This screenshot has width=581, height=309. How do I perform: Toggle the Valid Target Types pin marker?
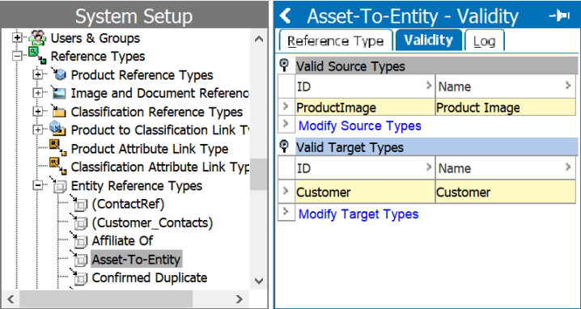284,146
